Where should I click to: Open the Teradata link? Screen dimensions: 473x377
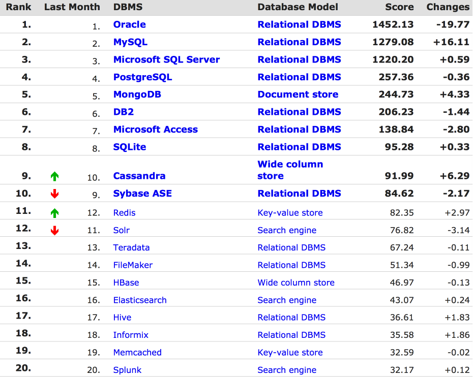pyautogui.click(x=131, y=248)
